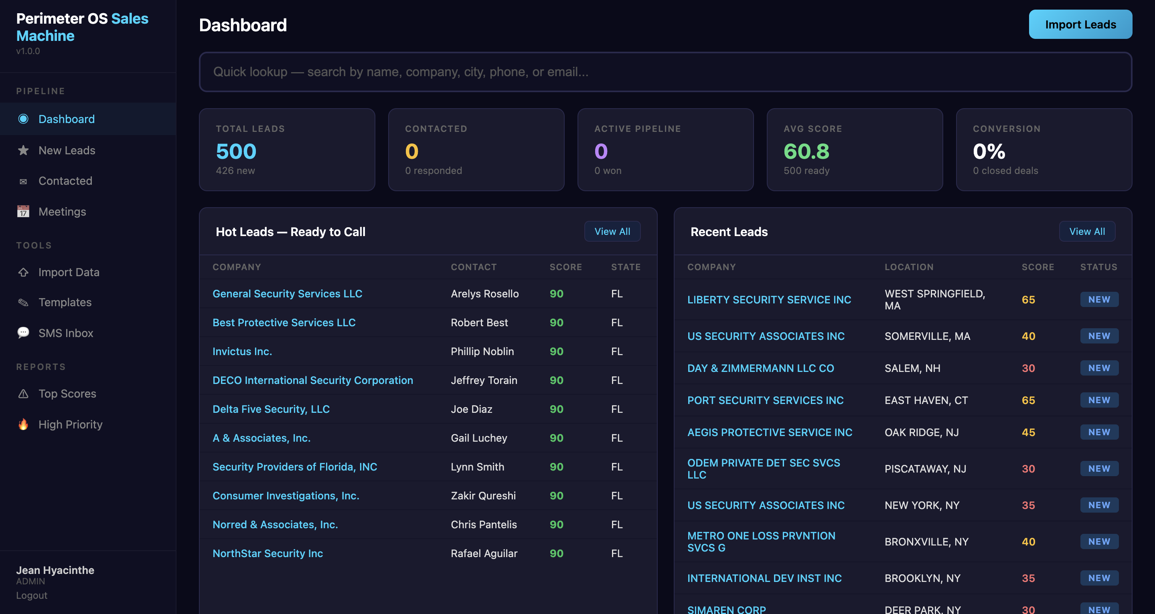Select Import Data under Tools
This screenshot has height=614, width=1155.
(x=88, y=272)
